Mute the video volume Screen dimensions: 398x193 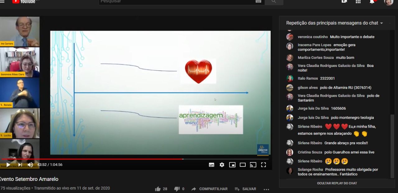click(x=30, y=165)
